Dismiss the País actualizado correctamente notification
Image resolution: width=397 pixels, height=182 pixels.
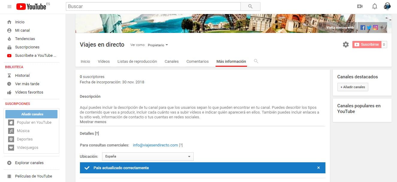[x=319, y=168]
